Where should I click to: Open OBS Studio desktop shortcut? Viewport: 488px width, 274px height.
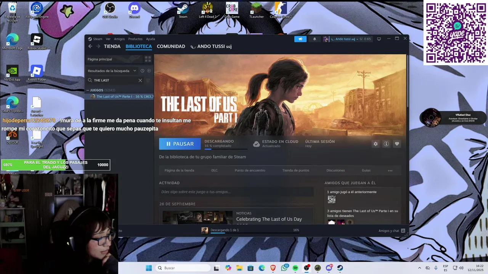110,10
